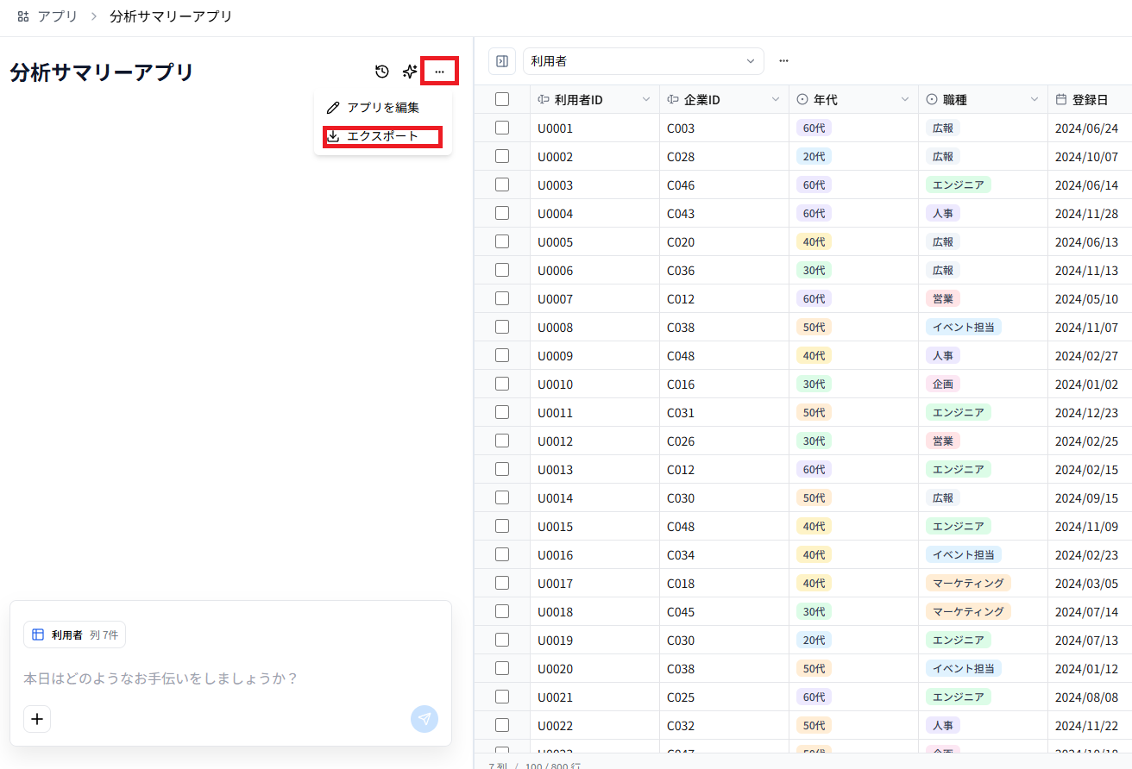The width and height of the screenshot is (1132, 769).
Task: Open the 利用者 table selector dropdown
Action: click(x=644, y=61)
